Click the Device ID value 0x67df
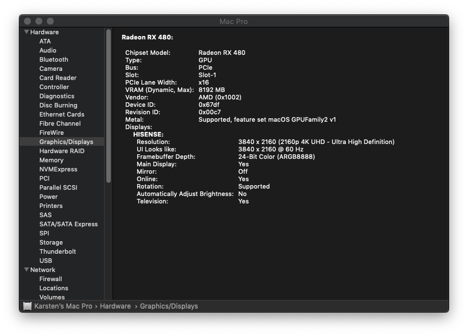 coord(209,105)
